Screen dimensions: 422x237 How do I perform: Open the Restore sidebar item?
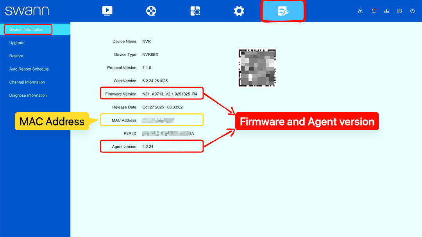16,56
